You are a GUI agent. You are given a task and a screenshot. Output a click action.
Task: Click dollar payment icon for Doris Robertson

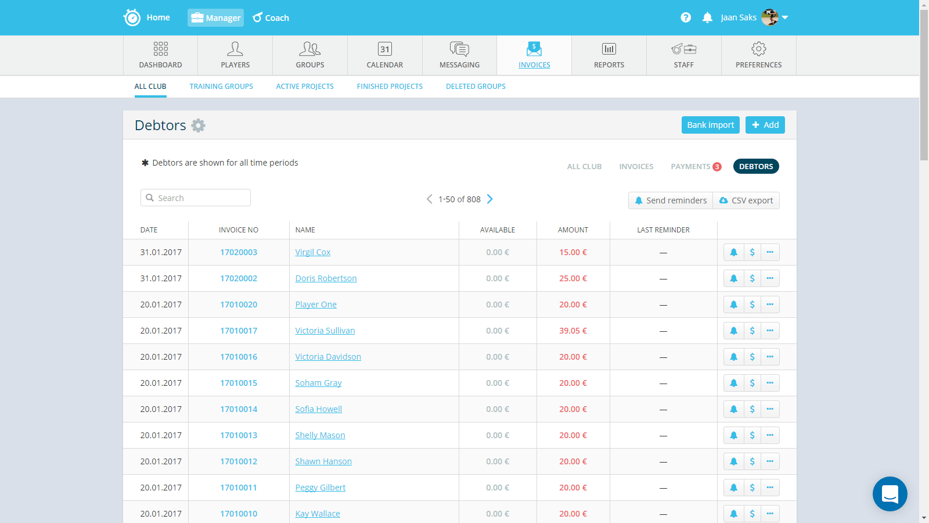pos(752,278)
